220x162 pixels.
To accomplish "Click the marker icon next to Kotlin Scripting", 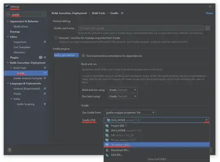I will [x=45, y=104].
